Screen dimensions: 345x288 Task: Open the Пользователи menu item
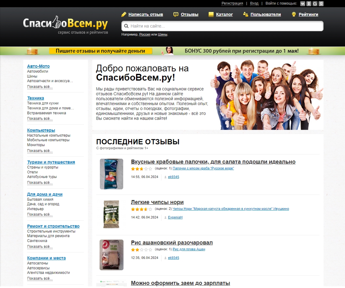[266, 15]
